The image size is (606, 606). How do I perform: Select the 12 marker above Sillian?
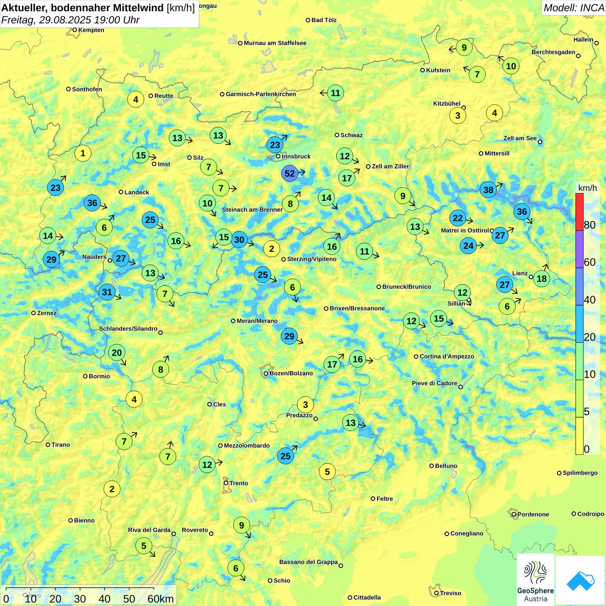point(462,292)
